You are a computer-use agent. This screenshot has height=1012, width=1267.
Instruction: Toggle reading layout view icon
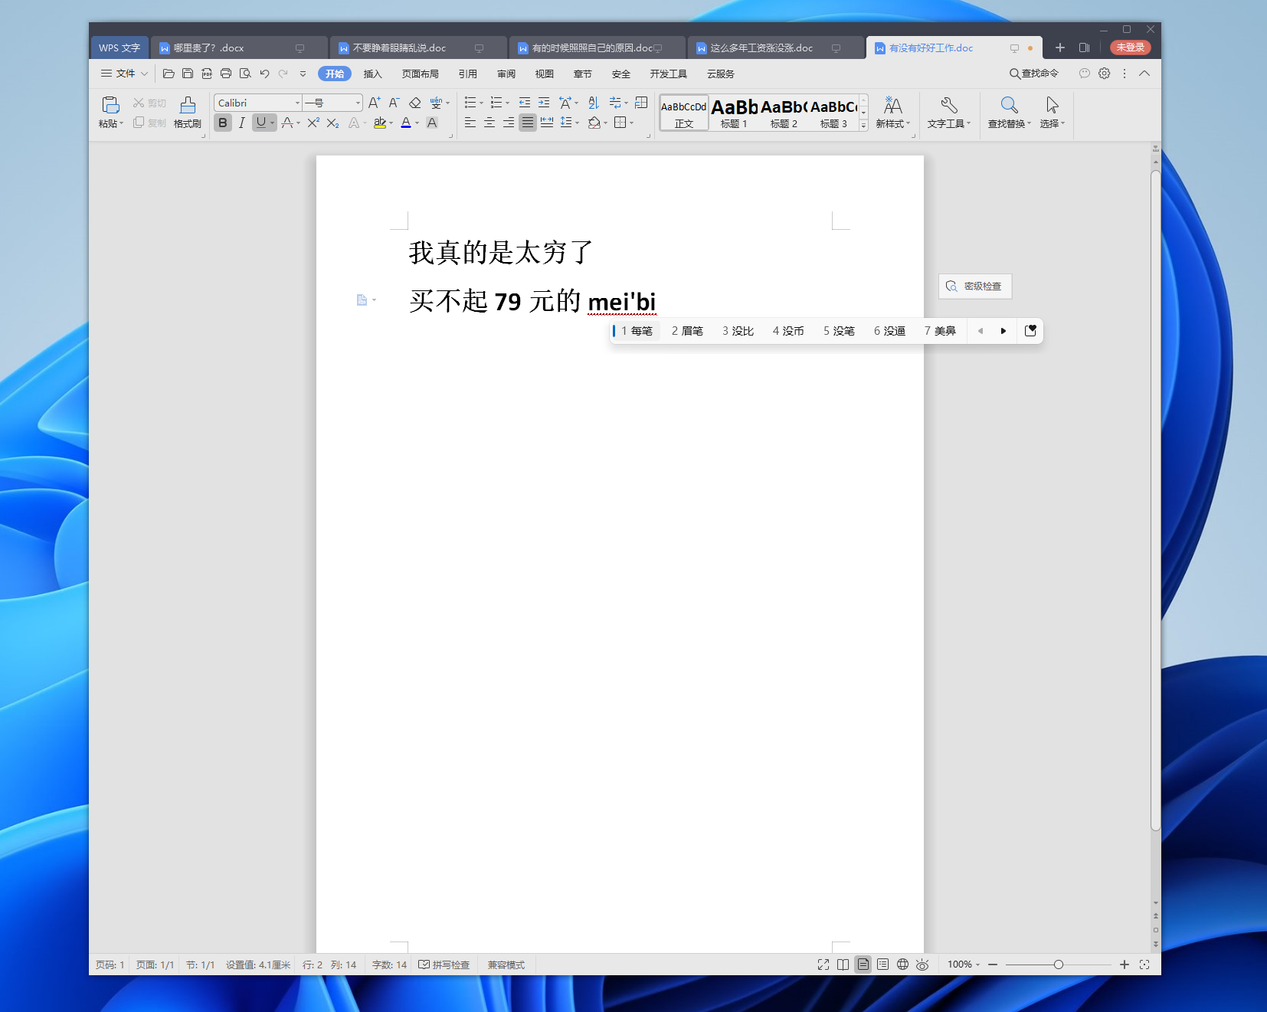click(843, 965)
